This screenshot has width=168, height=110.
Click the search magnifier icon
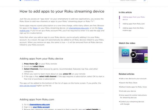(x=145, y=1)
